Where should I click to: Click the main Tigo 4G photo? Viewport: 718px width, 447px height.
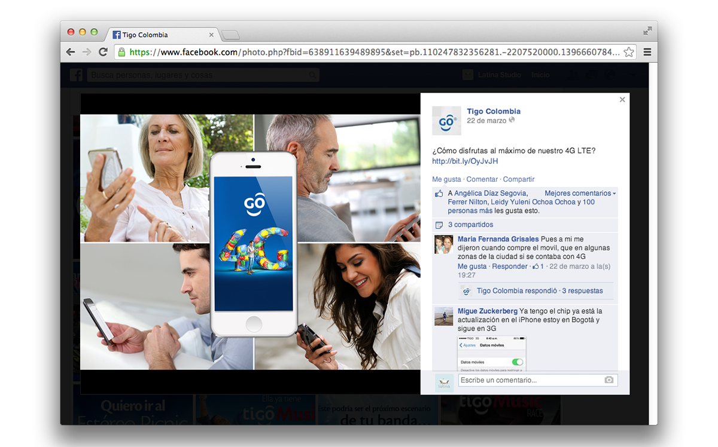250,242
